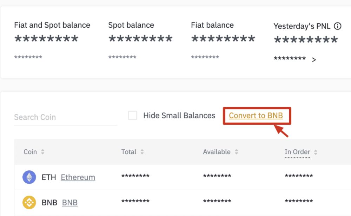Sort the table by the Available header
Screen dimensions: 351x216
[216, 152]
